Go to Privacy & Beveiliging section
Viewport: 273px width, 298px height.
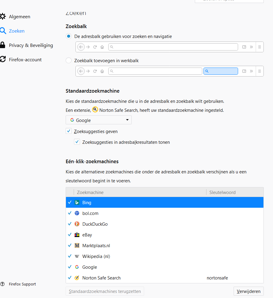(x=31, y=45)
